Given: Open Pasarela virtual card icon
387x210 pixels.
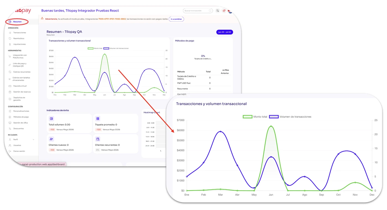Looking at the screenshot, I should 10,86.
